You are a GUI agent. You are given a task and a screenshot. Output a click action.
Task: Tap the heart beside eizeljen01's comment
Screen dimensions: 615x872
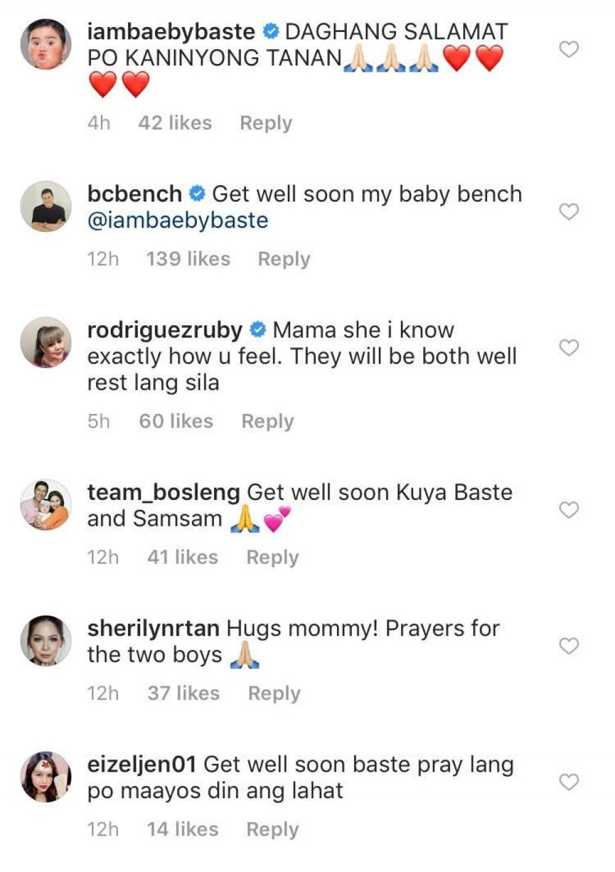click(569, 782)
